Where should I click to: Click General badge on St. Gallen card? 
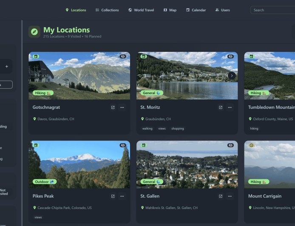point(152,182)
